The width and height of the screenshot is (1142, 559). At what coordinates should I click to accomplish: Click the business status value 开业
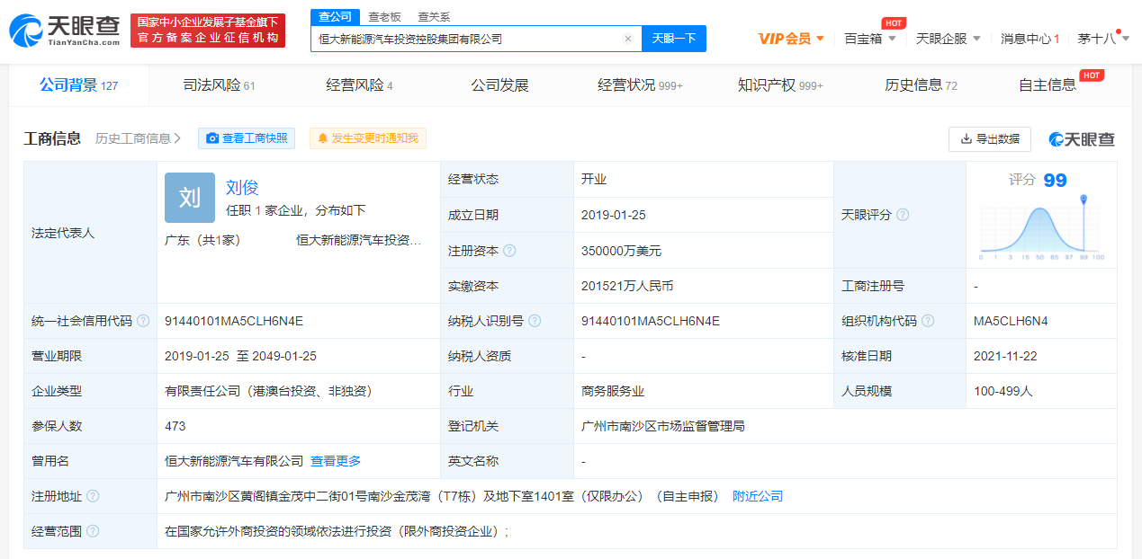point(594,180)
